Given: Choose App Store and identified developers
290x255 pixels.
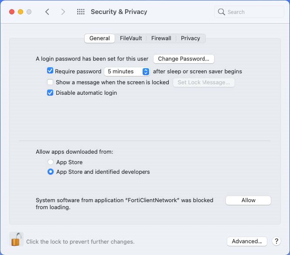Looking at the screenshot, I should pyautogui.click(x=51, y=172).
